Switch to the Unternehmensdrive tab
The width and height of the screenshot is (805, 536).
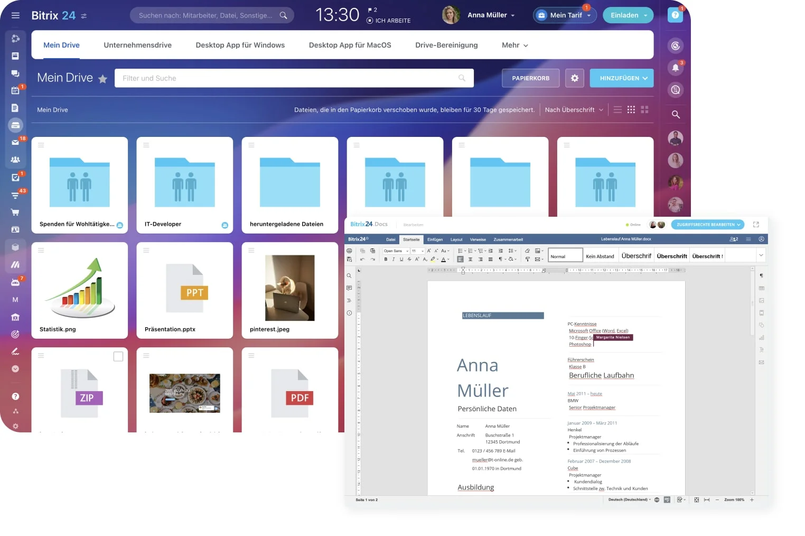[137, 45]
